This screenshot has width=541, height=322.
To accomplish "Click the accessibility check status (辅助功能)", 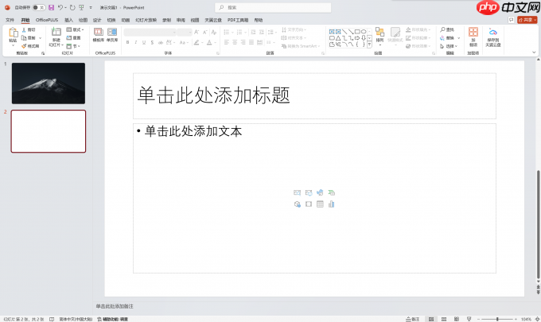I will [x=112, y=320].
